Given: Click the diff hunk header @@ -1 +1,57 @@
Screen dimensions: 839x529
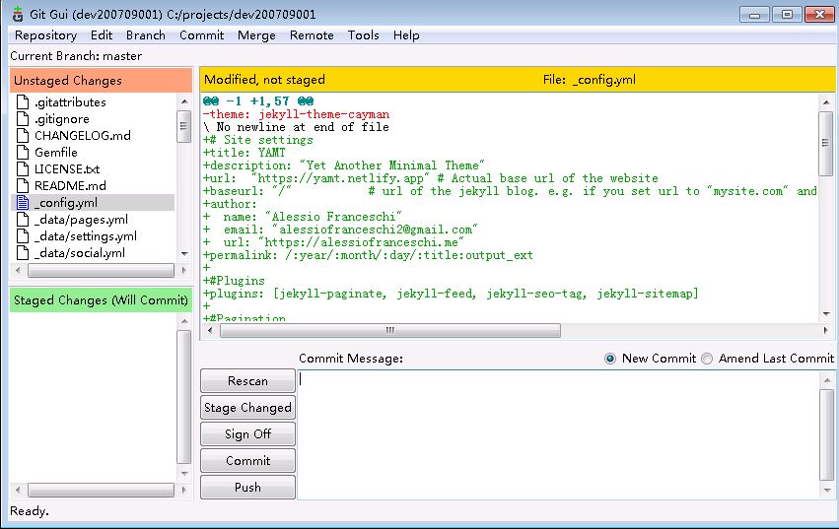Looking at the screenshot, I should tap(258, 101).
